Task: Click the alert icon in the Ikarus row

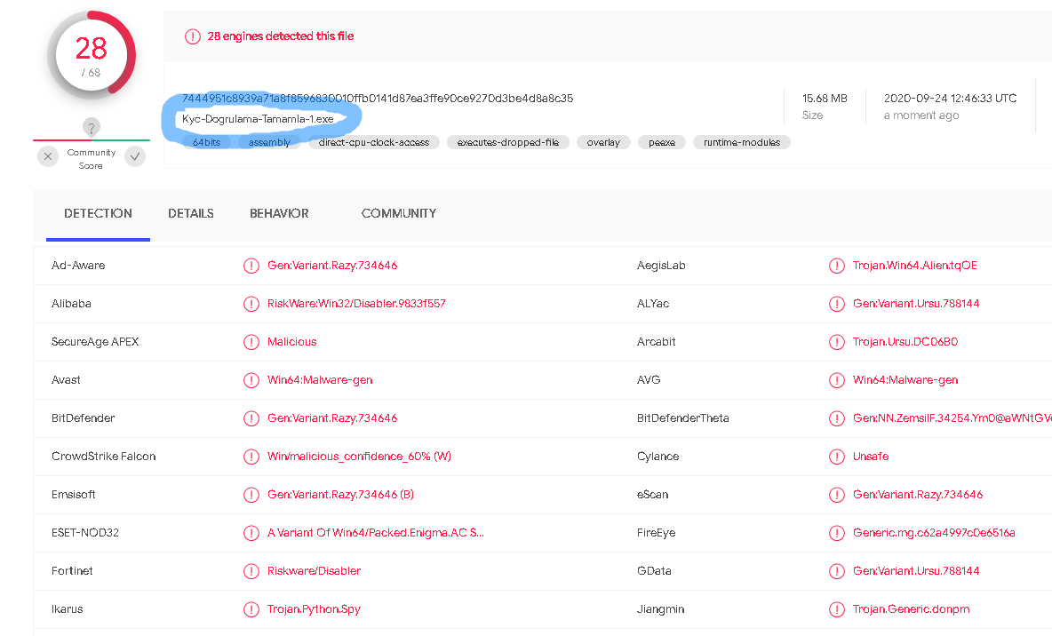Action: (251, 610)
